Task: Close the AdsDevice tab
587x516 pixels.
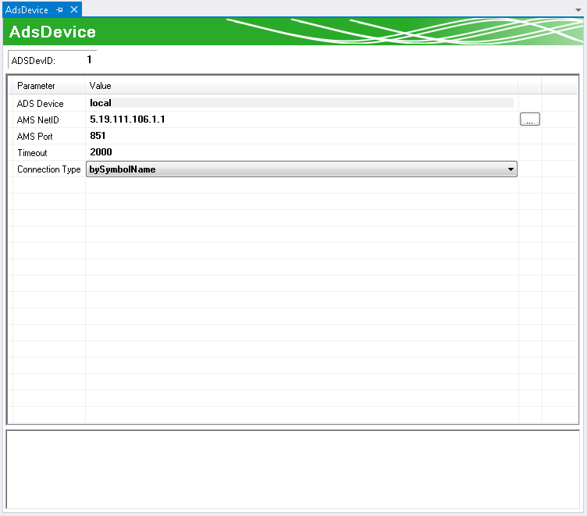Action: [74, 9]
